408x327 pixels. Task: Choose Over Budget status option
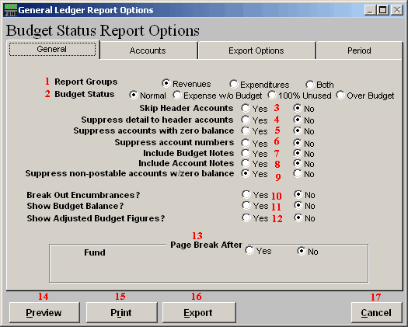[340, 95]
